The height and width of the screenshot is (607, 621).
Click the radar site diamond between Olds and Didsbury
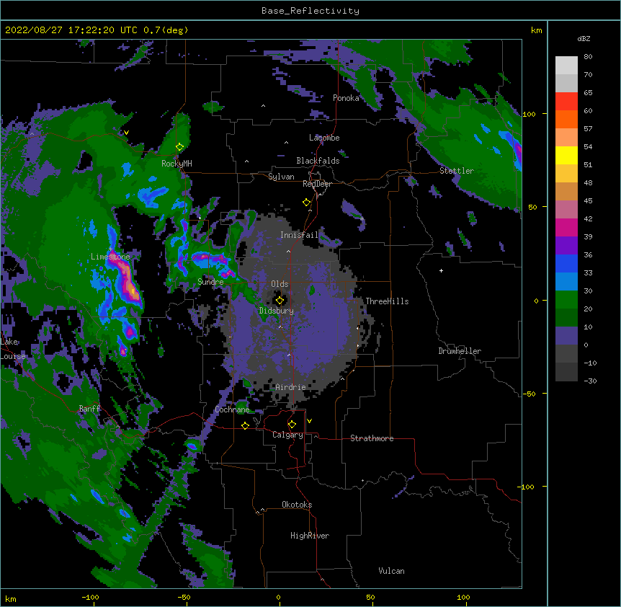coord(280,301)
